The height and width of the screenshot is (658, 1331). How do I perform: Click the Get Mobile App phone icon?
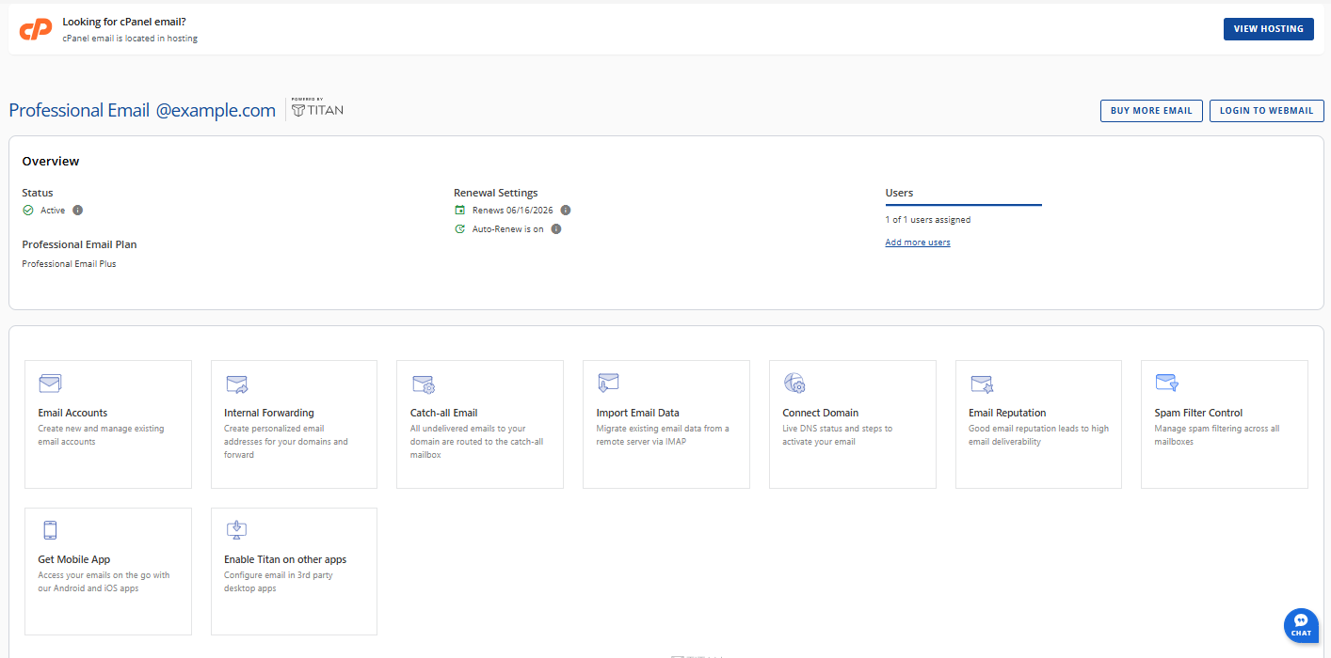[x=50, y=530]
